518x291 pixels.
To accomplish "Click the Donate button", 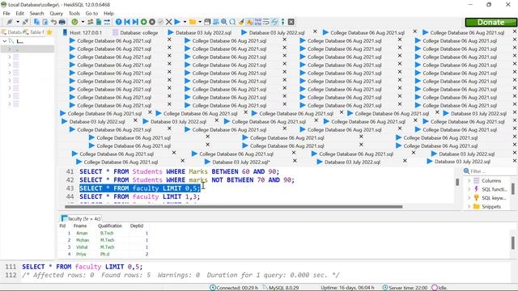I will pyautogui.click(x=490, y=22).
